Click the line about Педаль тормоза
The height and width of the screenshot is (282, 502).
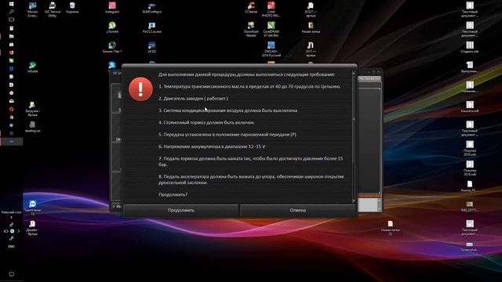click(x=251, y=161)
